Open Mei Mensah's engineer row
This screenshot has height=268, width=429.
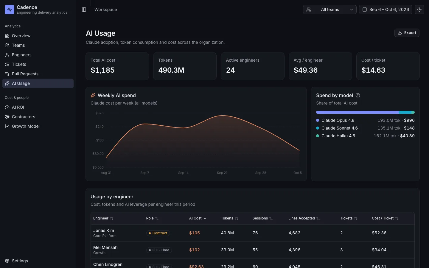[253, 250]
